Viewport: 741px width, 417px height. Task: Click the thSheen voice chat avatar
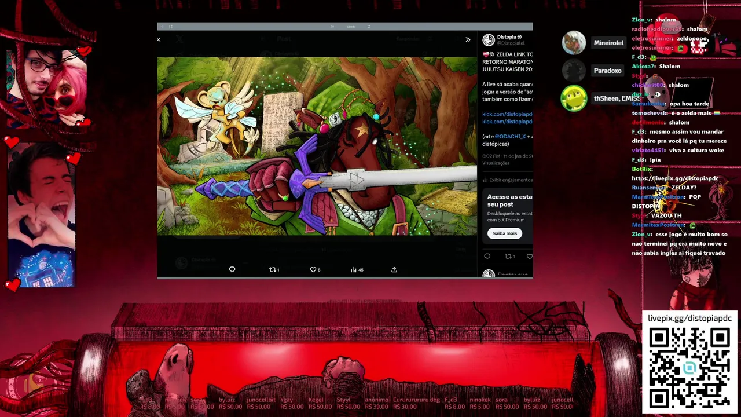[574, 98]
